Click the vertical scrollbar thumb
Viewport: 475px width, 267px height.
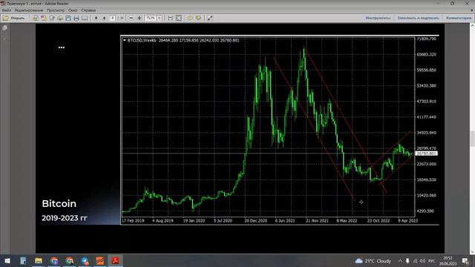click(472, 139)
